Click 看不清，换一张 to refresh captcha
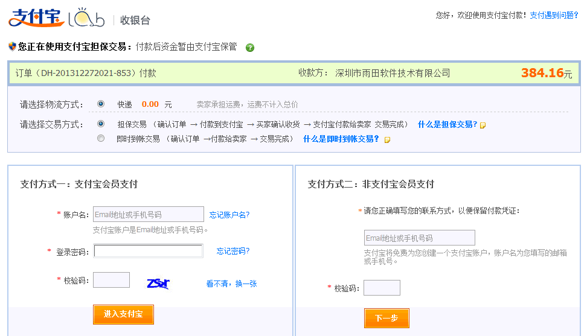This screenshot has height=336, width=587. pyautogui.click(x=231, y=284)
